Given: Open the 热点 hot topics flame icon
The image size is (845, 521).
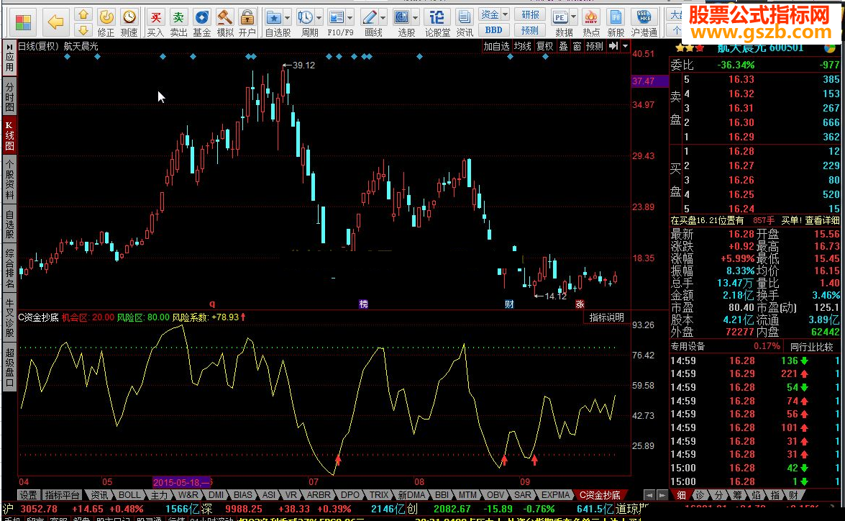Looking at the screenshot, I should point(591,22).
